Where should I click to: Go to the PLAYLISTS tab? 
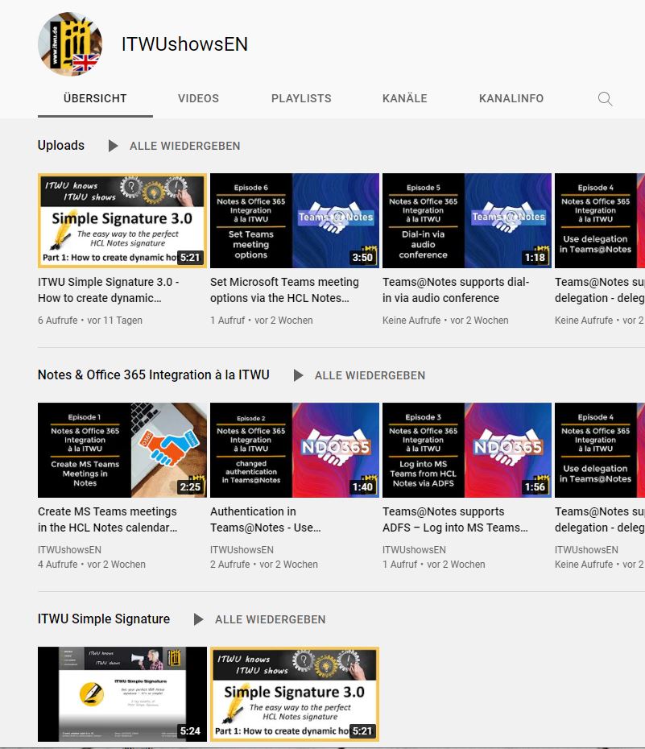point(301,98)
